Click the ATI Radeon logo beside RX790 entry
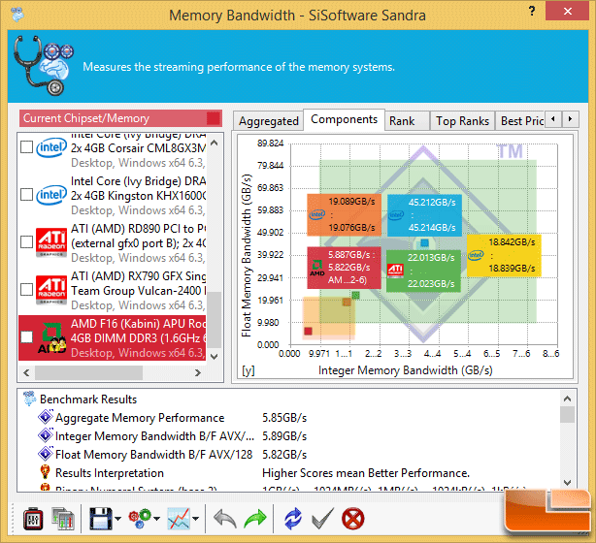 (x=51, y=290)
